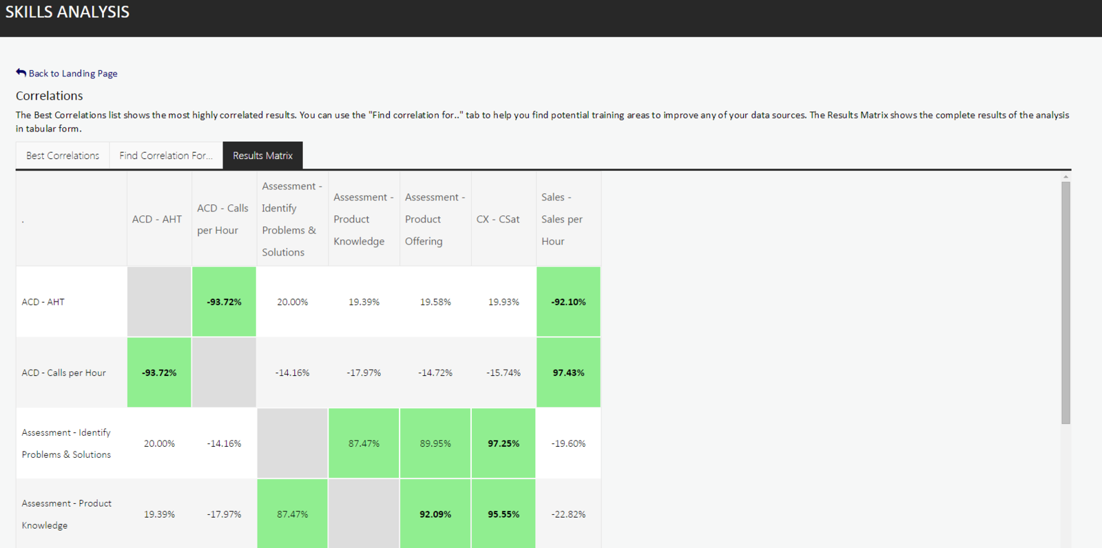Click the green 97.43% correlation cell
Viewport: 1102px width, 548px height.
point(568,372)
